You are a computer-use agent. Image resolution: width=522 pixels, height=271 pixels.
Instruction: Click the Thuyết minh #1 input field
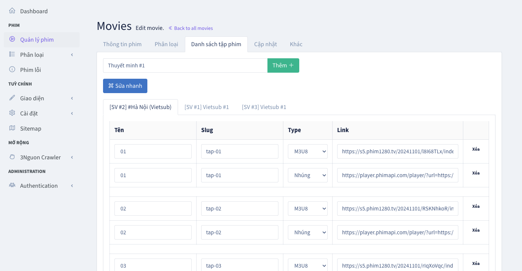(x=185, y=65)
